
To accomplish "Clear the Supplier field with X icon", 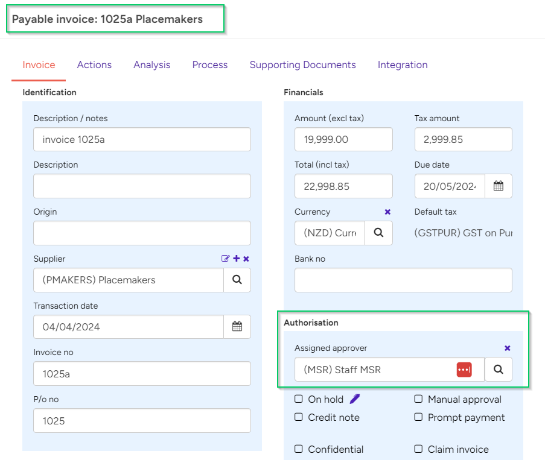I will tap(246, 259).
